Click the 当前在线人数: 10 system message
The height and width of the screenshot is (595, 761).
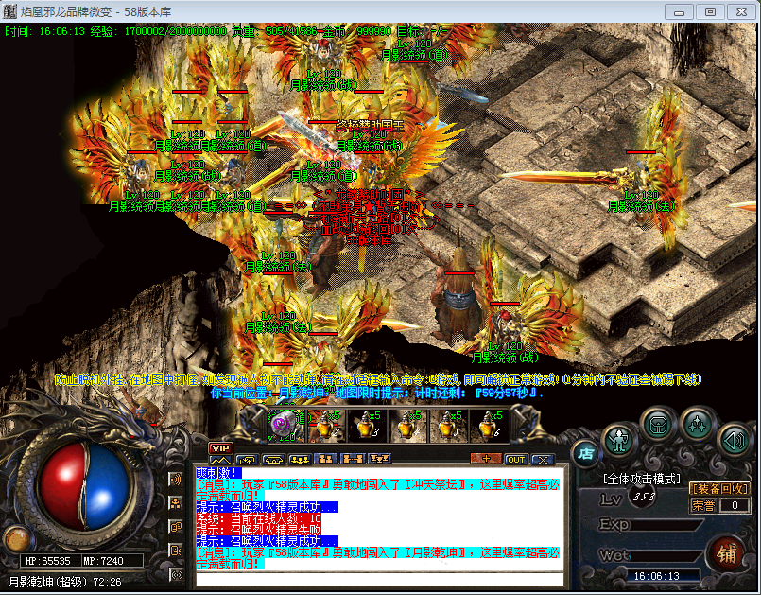[x=259, y=519]
